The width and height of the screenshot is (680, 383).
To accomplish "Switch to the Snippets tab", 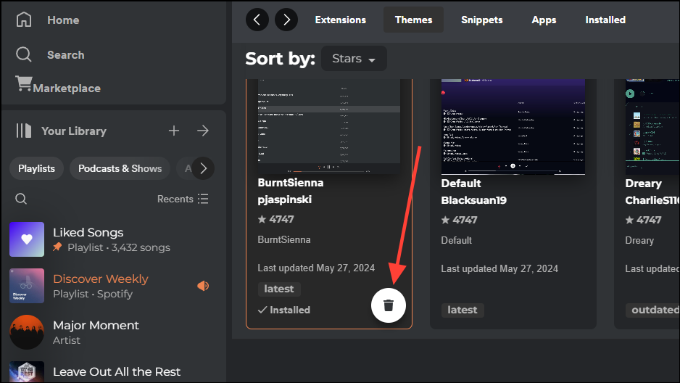I will click(x=482, y=20).
